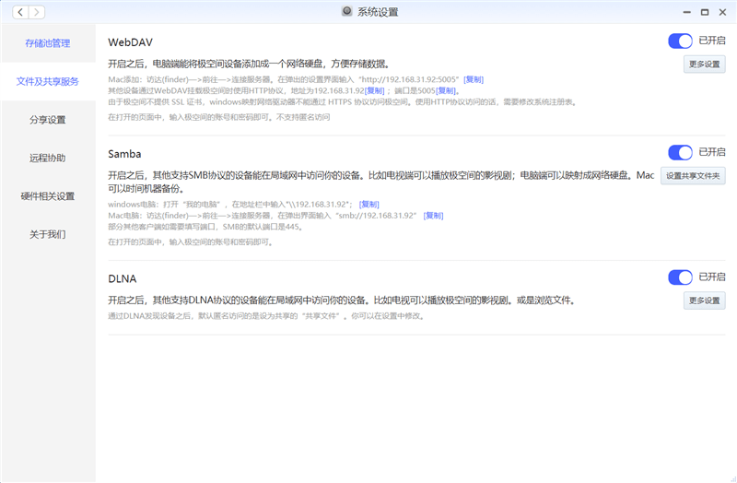Switch off the DLNA toggle

[680, 277]
